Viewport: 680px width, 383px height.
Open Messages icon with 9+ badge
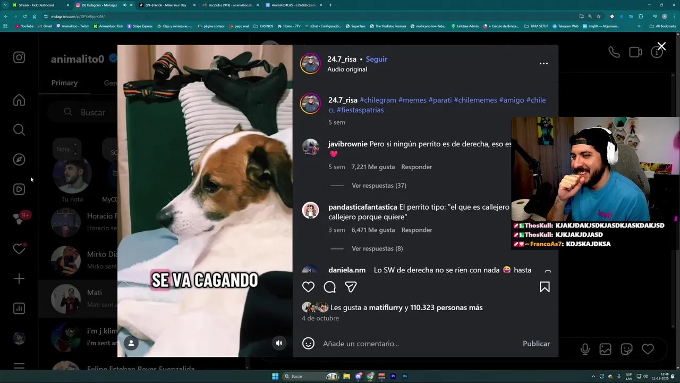pos(20,219)
